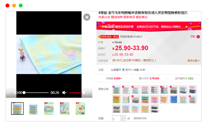Close the product video overlay
207x127 pixels.
point(87,17)
